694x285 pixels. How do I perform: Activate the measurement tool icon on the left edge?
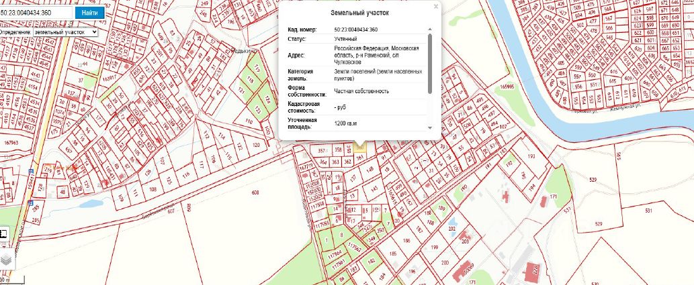[x=3, y=233]
